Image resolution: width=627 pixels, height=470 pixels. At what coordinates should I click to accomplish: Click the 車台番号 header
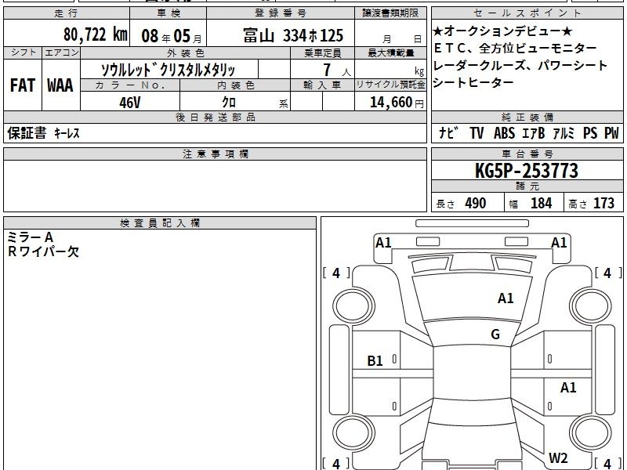527,154
